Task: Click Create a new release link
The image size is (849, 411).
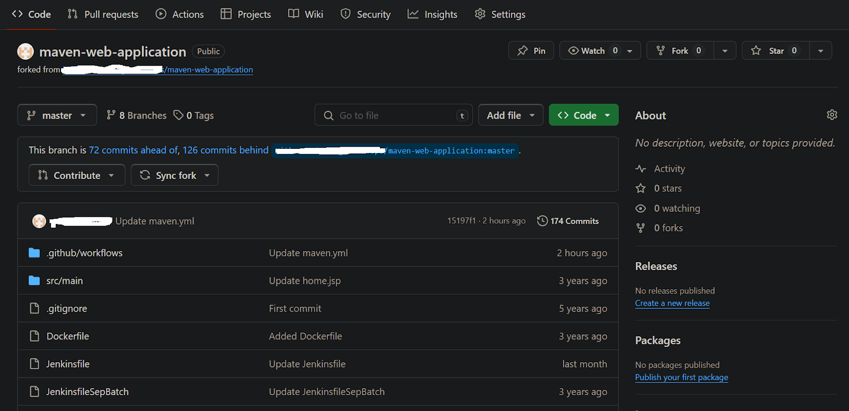Action: [x=672, y=303]
